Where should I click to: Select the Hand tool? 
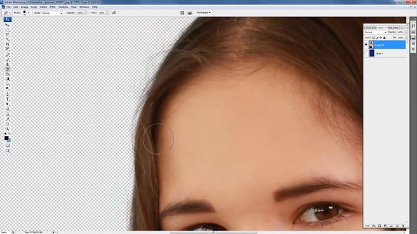7,124
